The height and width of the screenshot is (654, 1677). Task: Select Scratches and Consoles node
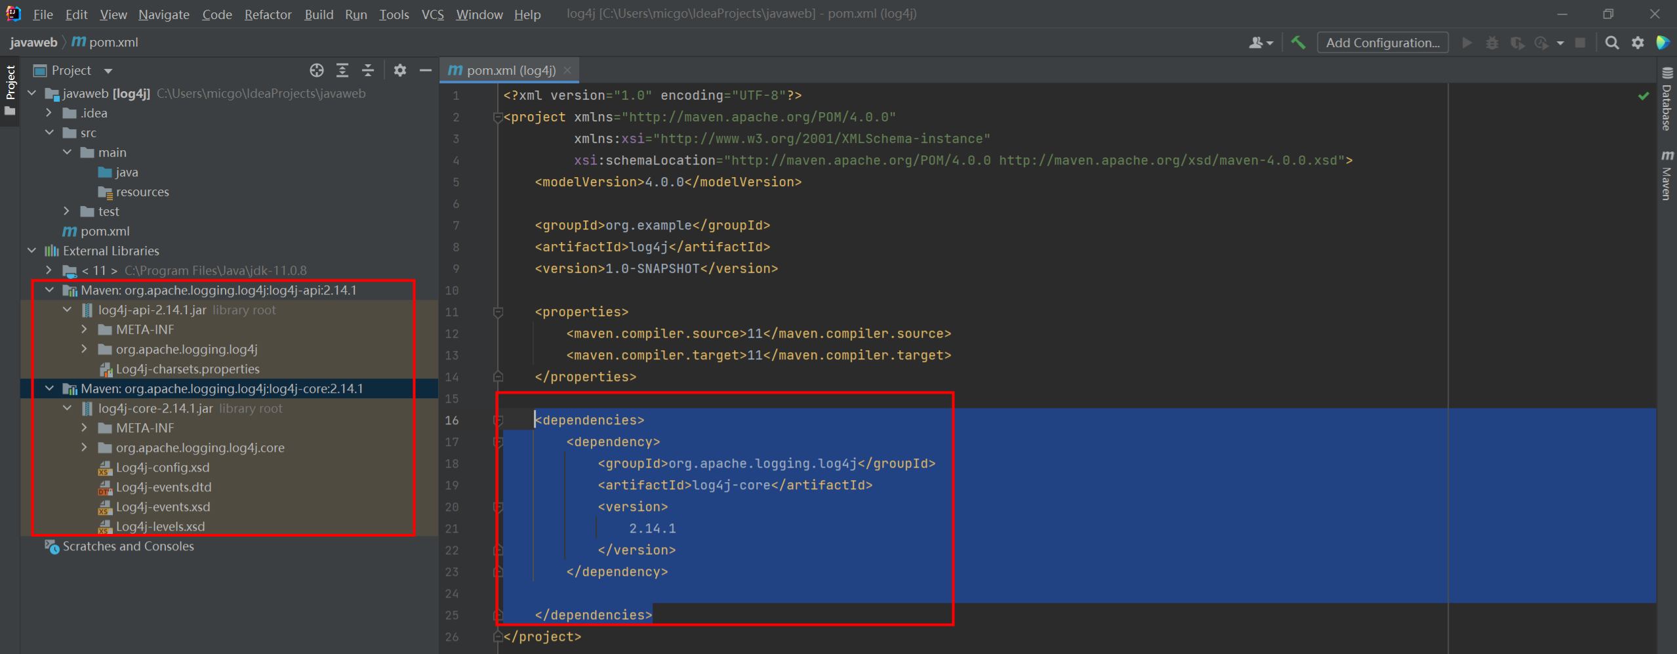pyautogui.click(x=119, y=546)
